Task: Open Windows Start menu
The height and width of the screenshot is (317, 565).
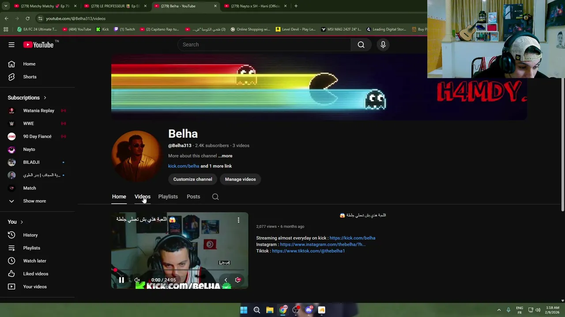Action: click(244, 310)
